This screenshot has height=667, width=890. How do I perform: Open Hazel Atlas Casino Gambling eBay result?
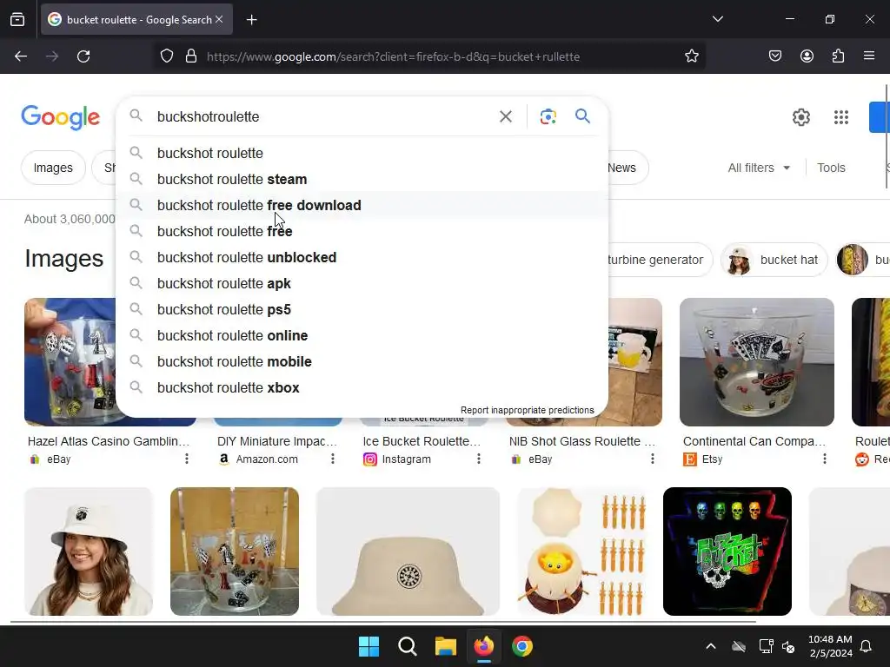tap(109, 441)
